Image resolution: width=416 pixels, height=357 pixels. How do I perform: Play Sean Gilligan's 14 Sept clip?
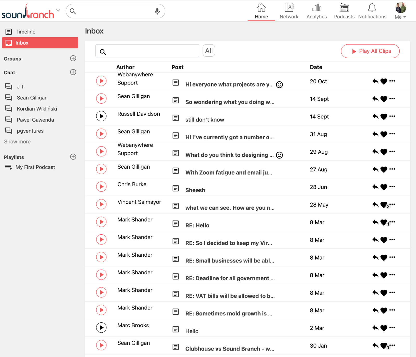101,98
